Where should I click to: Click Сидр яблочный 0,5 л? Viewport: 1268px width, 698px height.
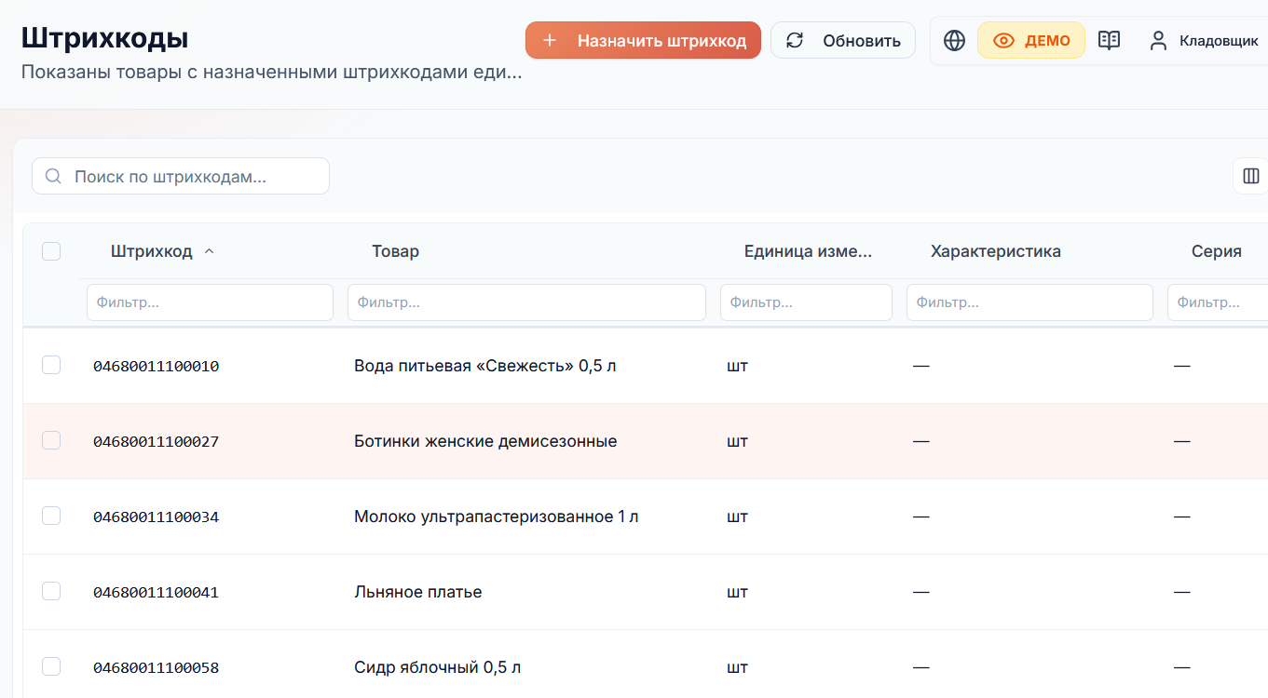438,667
